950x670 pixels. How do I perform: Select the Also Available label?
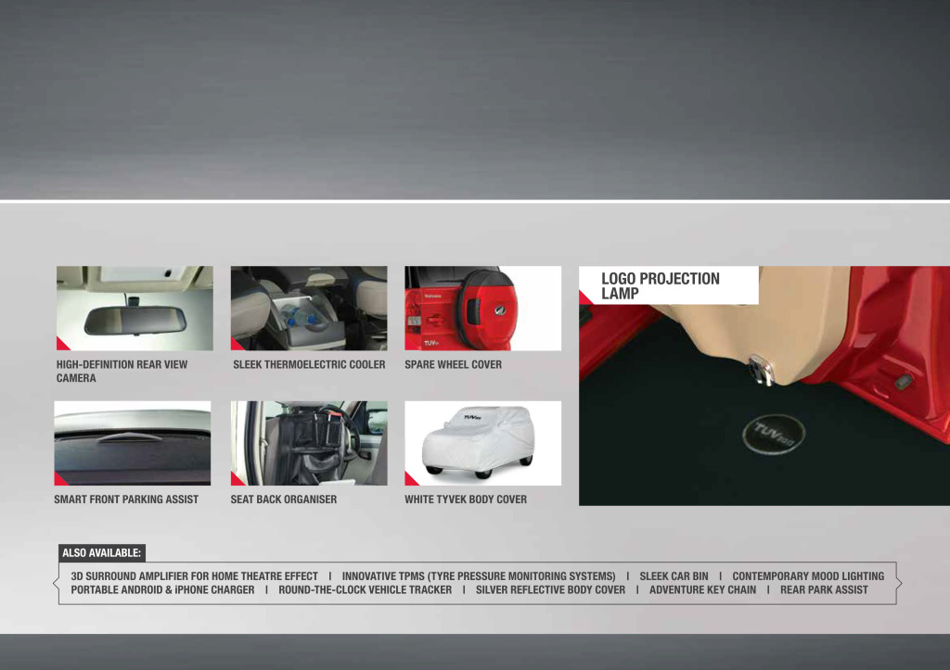(x=102, y=553)
